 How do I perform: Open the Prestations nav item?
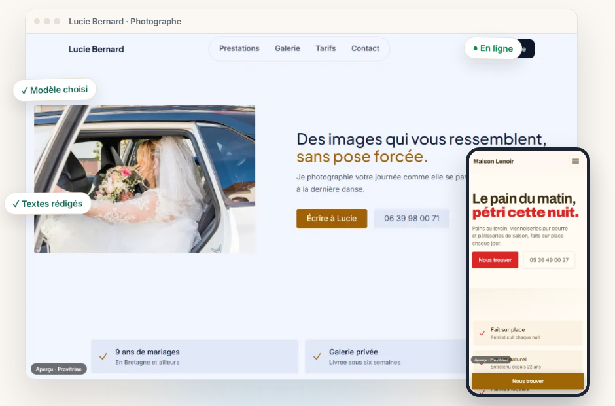pos(239,48)
